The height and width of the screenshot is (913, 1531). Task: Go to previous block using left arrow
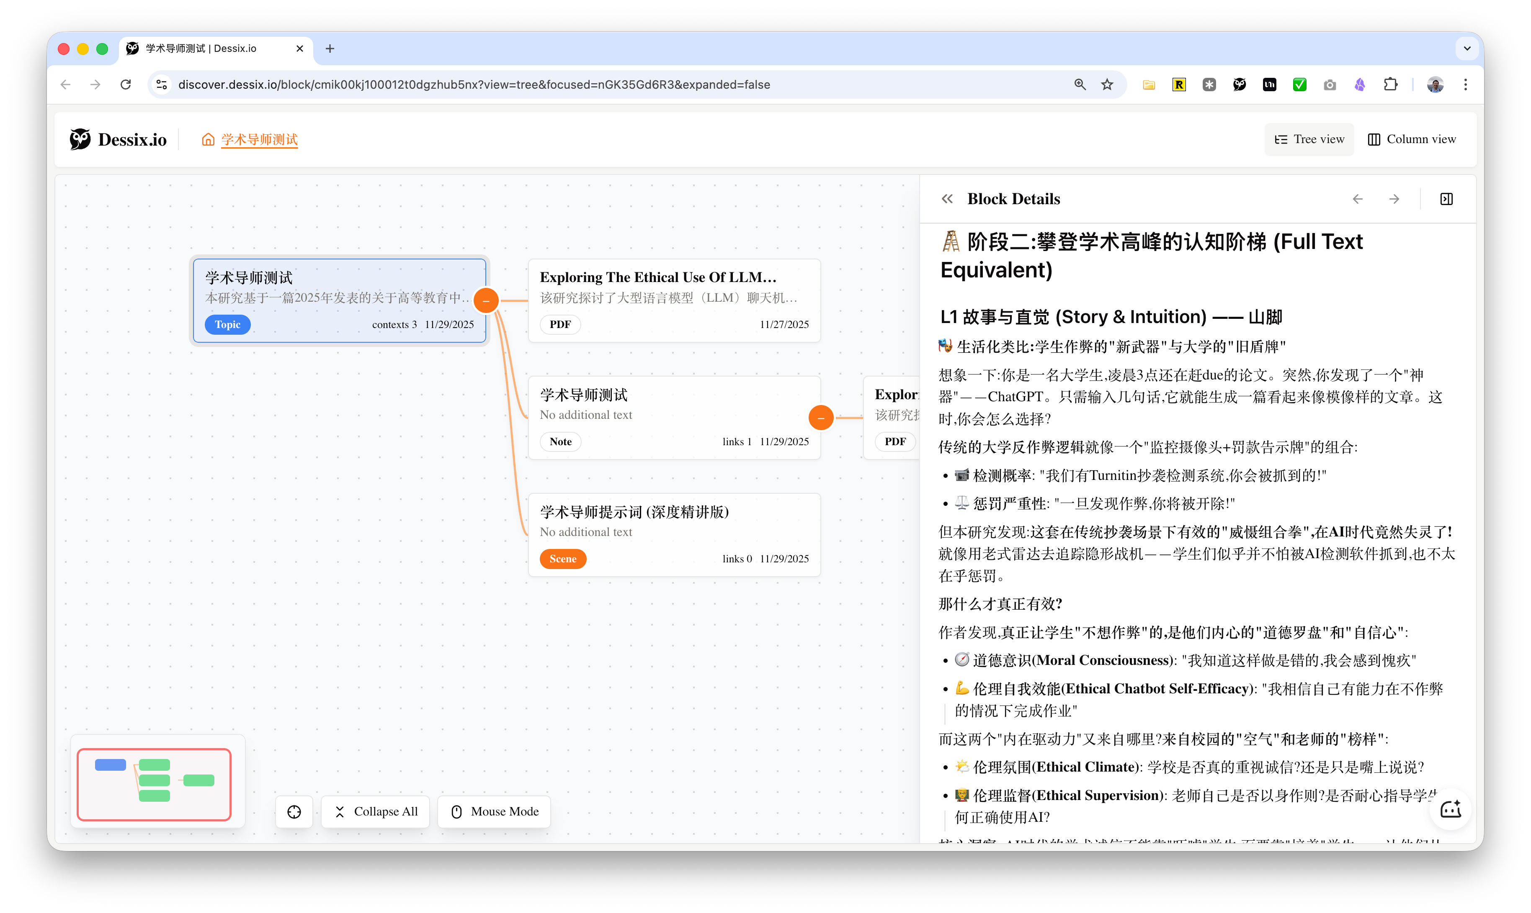[1357, 199]
